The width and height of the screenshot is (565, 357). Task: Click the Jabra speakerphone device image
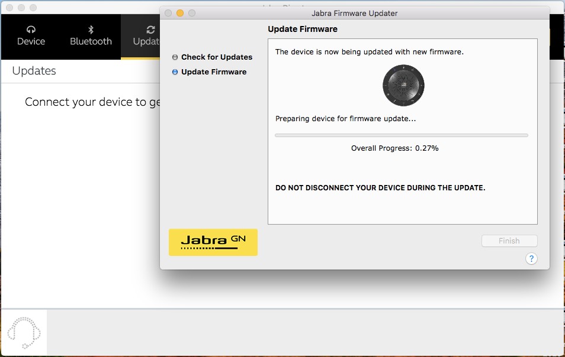pos(403,86)
